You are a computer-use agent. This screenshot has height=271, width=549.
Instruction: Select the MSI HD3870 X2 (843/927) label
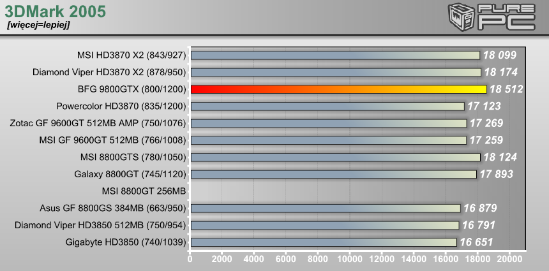[132, 55]
